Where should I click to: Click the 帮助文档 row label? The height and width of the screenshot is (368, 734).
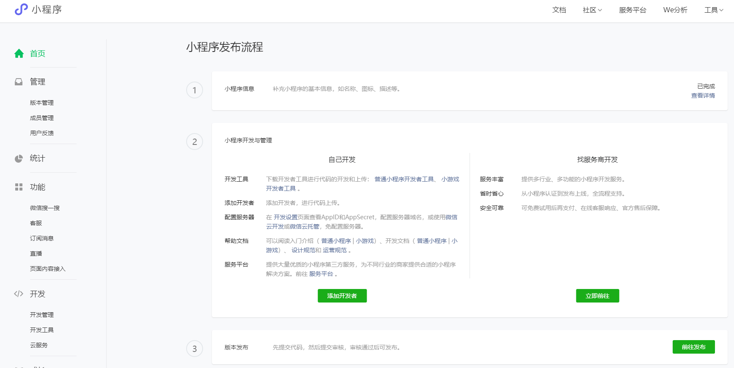[236, 241]
